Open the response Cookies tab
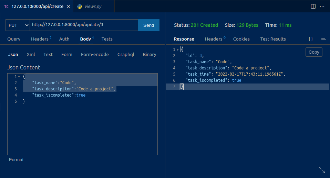The width and height of the screenshot is (330, 178). click(x=241, y=39)
